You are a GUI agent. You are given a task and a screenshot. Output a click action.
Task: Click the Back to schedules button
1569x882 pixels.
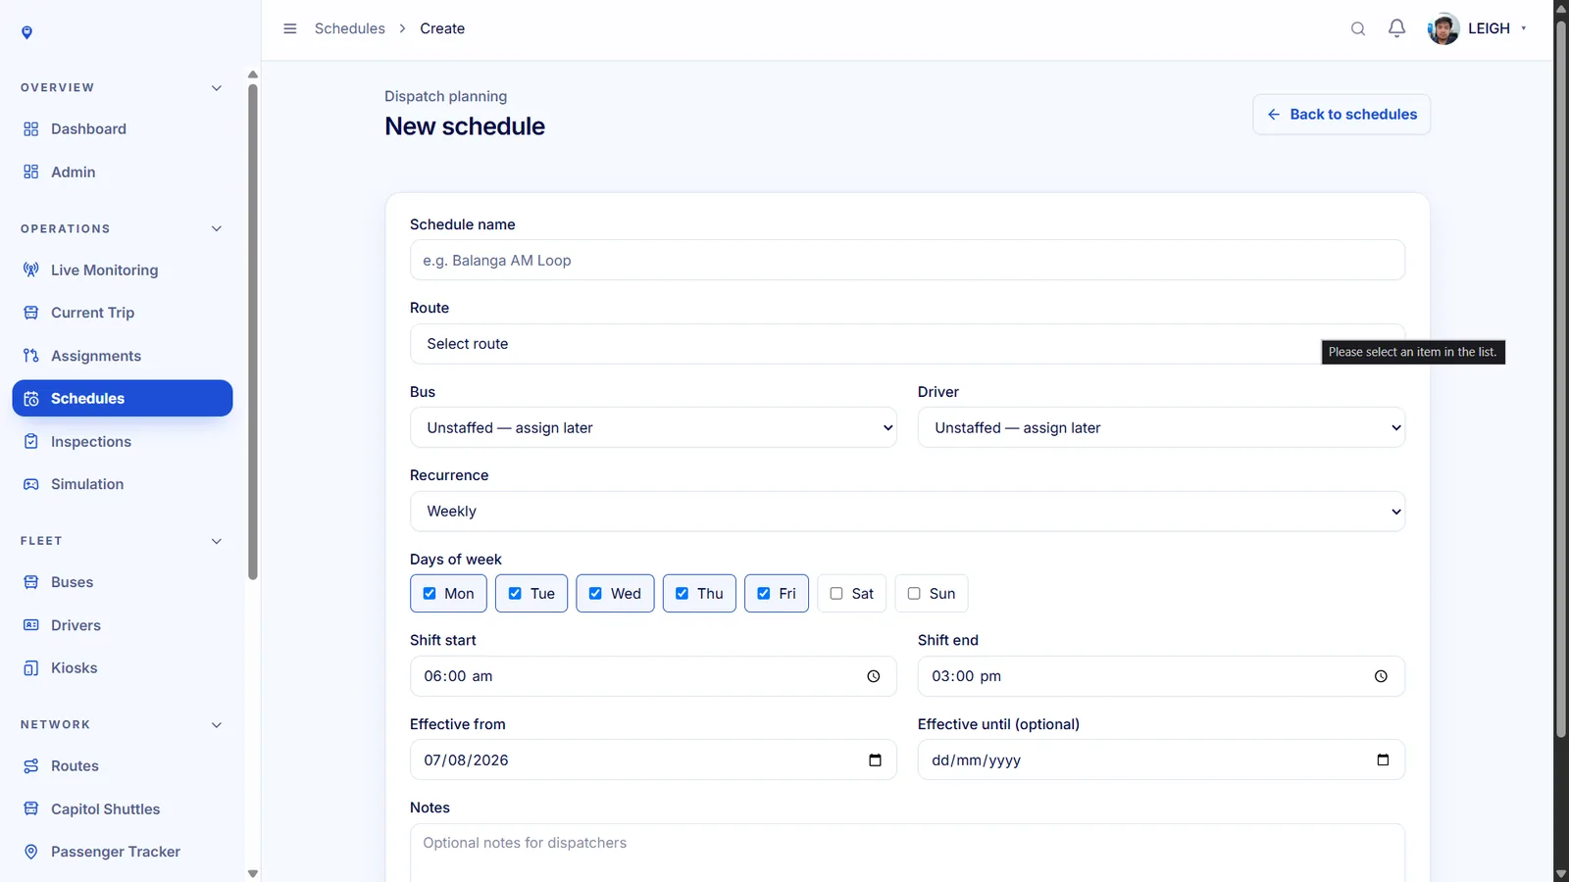click(x=1341, y=115)
